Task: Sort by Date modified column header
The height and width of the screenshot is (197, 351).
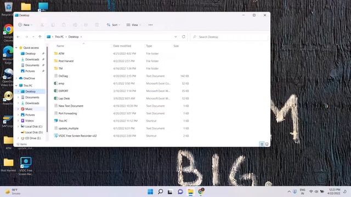Action: [122, 46]
